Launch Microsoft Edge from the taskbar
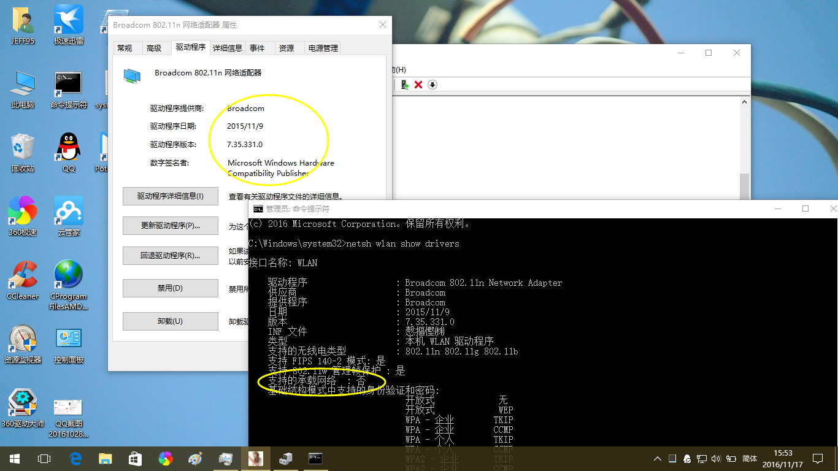Screen dimensions: 838x471 [x=75, y=458]
